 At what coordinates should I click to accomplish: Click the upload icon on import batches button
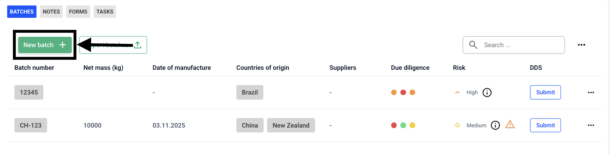pos(138,45)
